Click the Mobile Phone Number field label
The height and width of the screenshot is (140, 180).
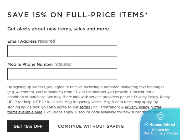[30, 64]
